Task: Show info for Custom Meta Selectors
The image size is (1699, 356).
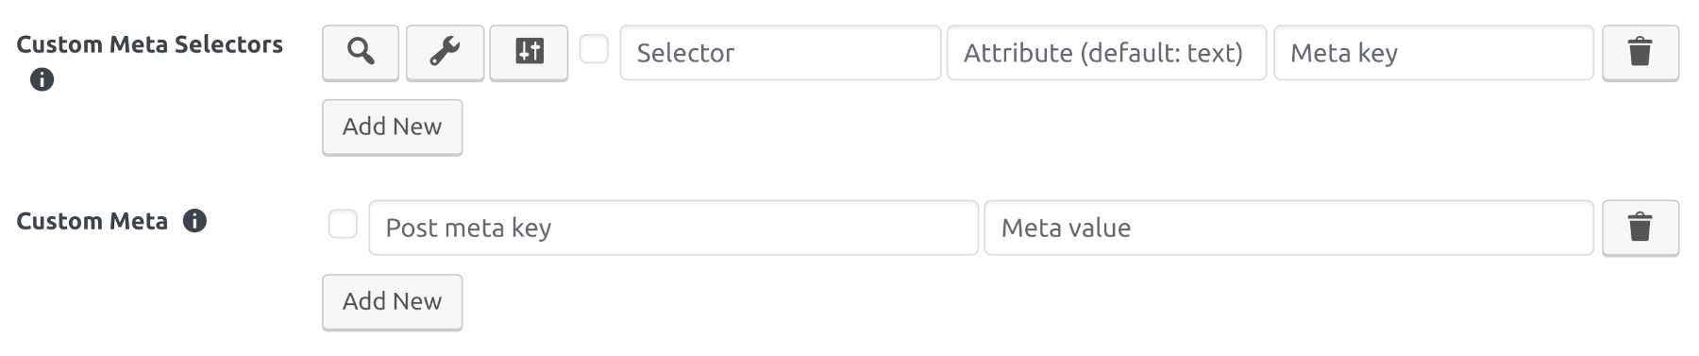Action: [x=42, y=79]
